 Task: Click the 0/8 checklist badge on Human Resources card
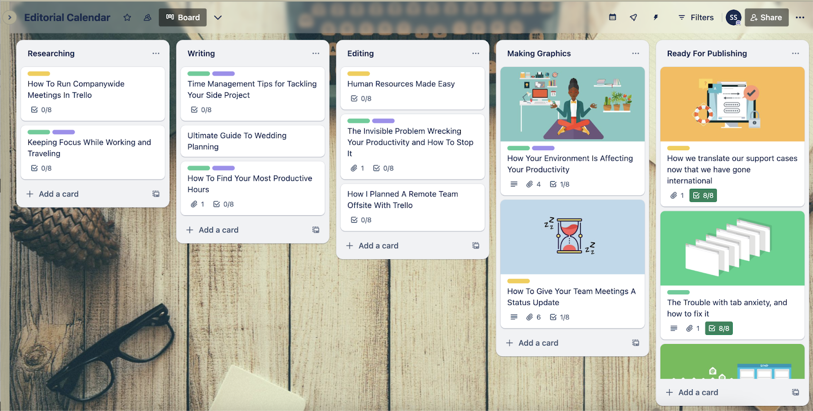click(x=361, y=98)
